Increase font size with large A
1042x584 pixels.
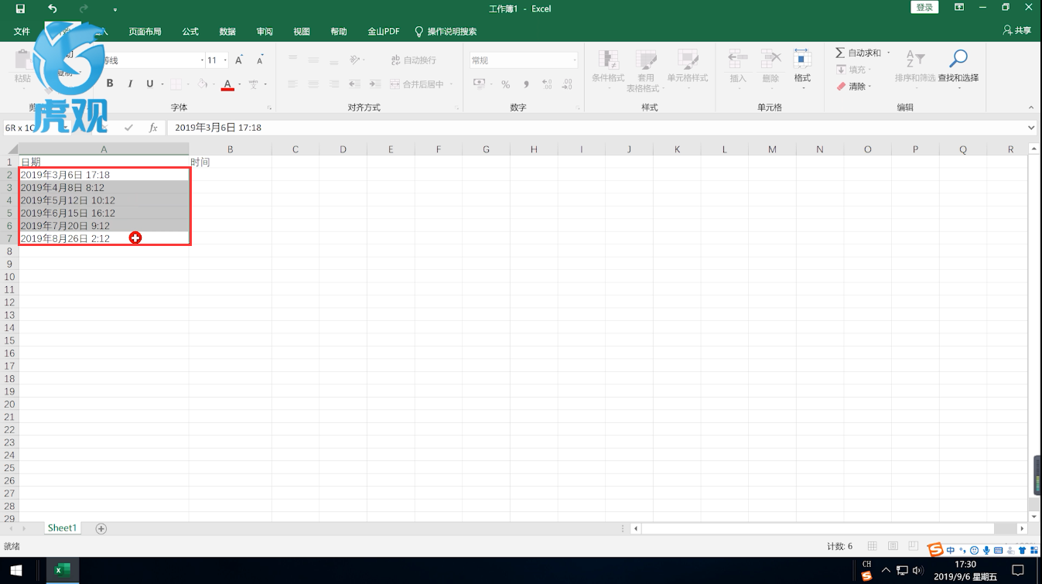click(239, 60)
